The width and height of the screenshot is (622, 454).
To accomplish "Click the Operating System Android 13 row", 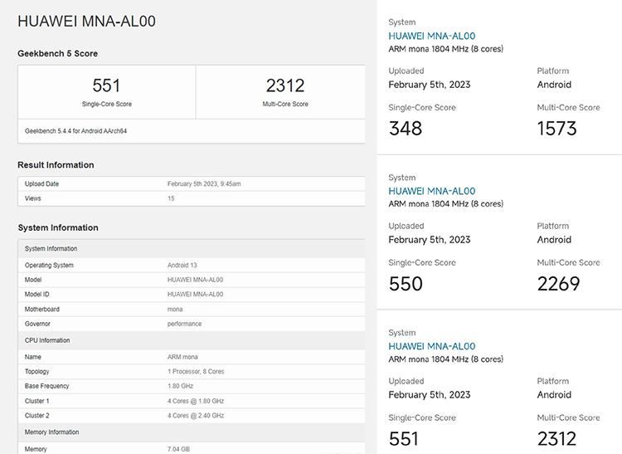I will coord(191,266).
